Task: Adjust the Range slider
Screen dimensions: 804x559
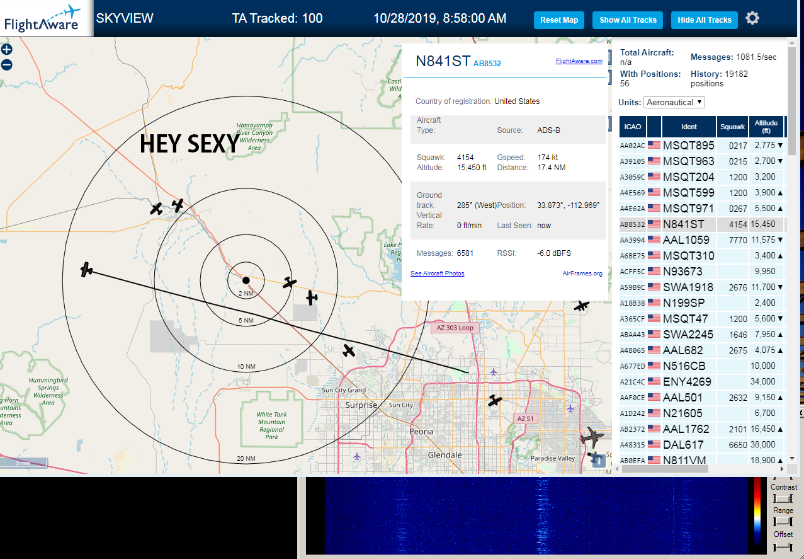Action: pos(783,521)
